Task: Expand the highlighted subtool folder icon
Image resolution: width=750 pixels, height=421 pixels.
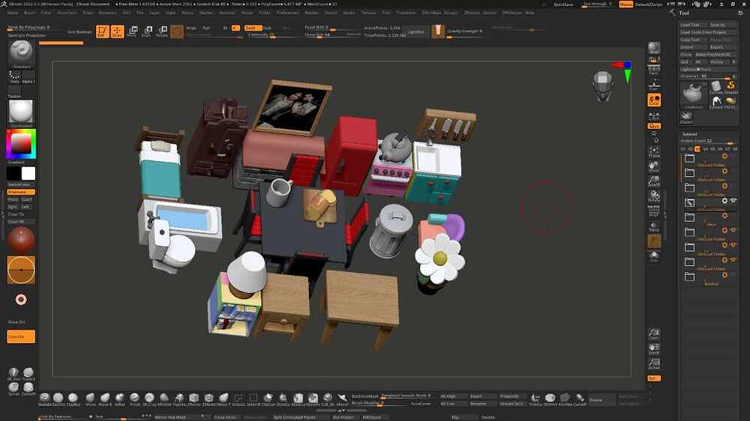Action: click(x=689, y=203)
